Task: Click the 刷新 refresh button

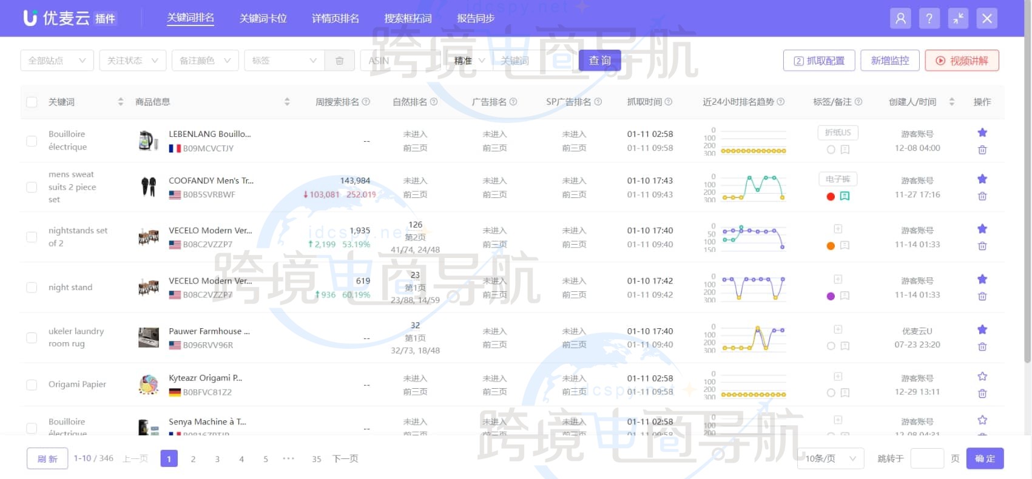Action: coord(47,458)
